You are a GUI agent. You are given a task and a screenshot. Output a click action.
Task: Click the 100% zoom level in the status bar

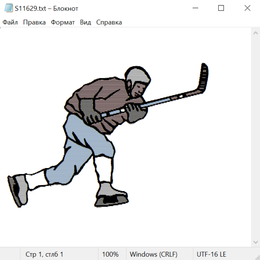[110, 255]
